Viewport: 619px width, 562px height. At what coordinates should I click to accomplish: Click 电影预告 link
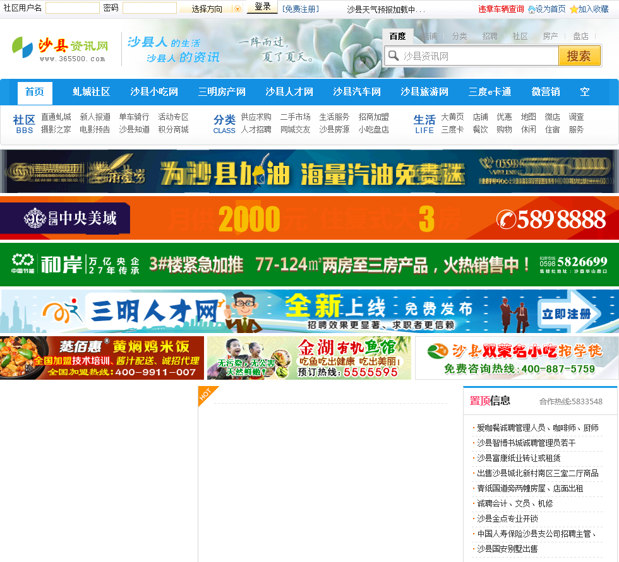[95, 130]
